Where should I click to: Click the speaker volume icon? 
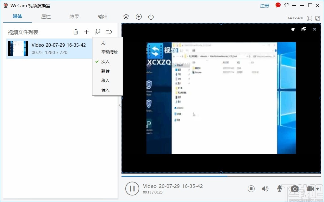click(265, 188)
